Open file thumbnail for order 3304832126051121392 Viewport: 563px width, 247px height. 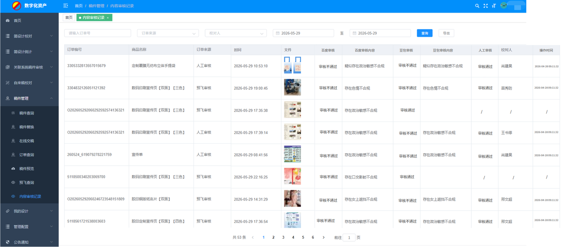tap(292, 87)
